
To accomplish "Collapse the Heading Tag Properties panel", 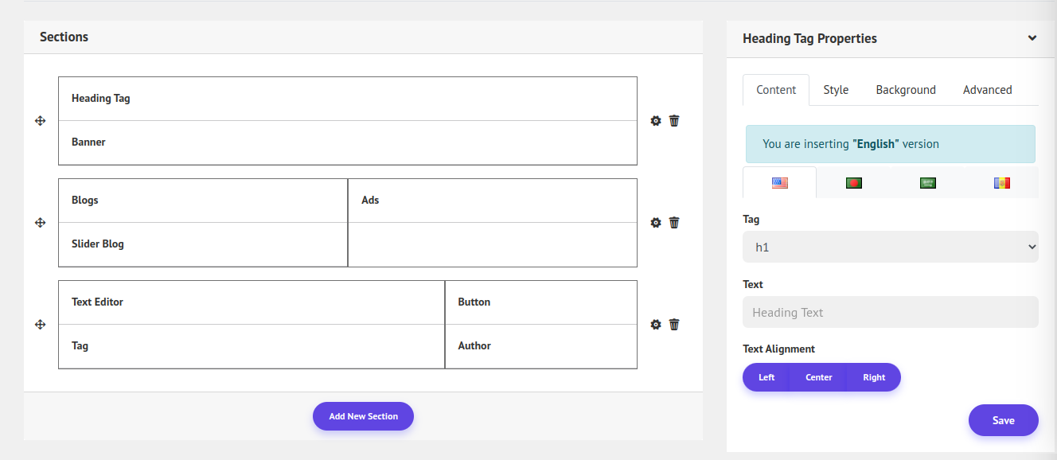I will point(1032,38).
